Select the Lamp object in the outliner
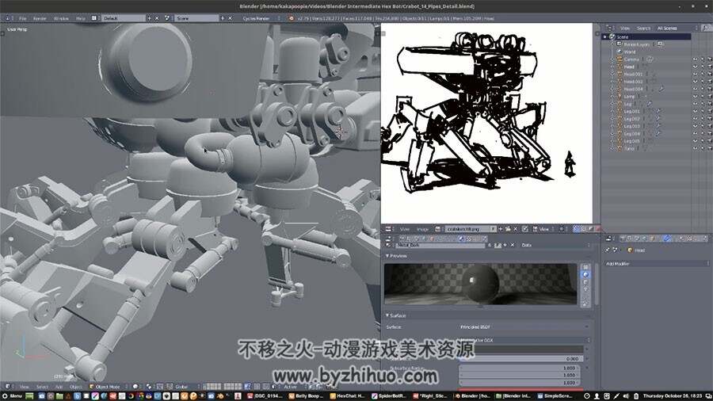 pyautogui.click(x=629, y=97)
